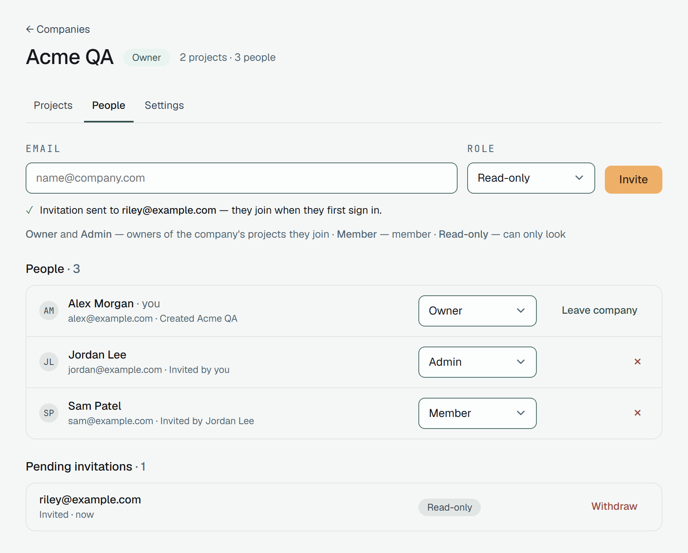Open the invite role dropdown
This screenshot has width=688, height=553.
click(x=531, y=178)
